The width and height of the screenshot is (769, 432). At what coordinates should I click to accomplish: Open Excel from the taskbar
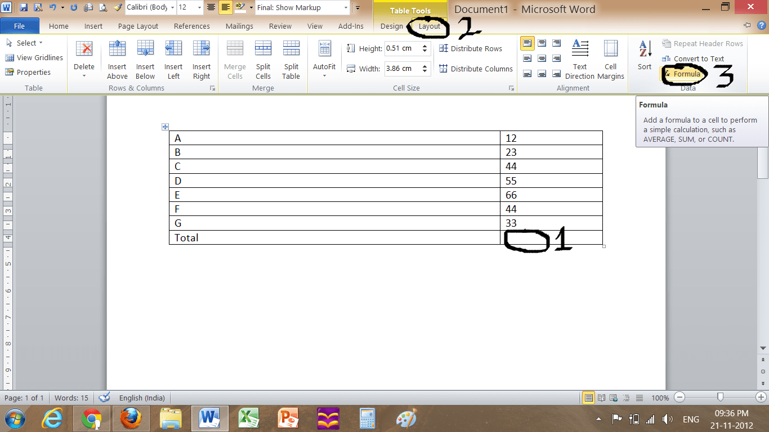pos(248,418)
